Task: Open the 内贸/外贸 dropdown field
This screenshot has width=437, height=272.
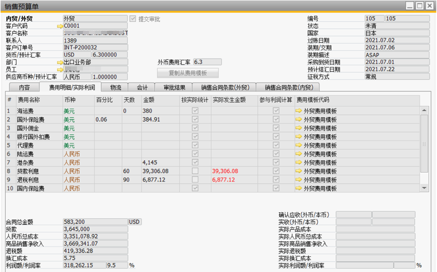Action: click(95, 18)
